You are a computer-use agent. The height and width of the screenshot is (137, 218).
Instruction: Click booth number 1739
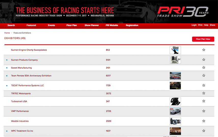pos(108,85)
